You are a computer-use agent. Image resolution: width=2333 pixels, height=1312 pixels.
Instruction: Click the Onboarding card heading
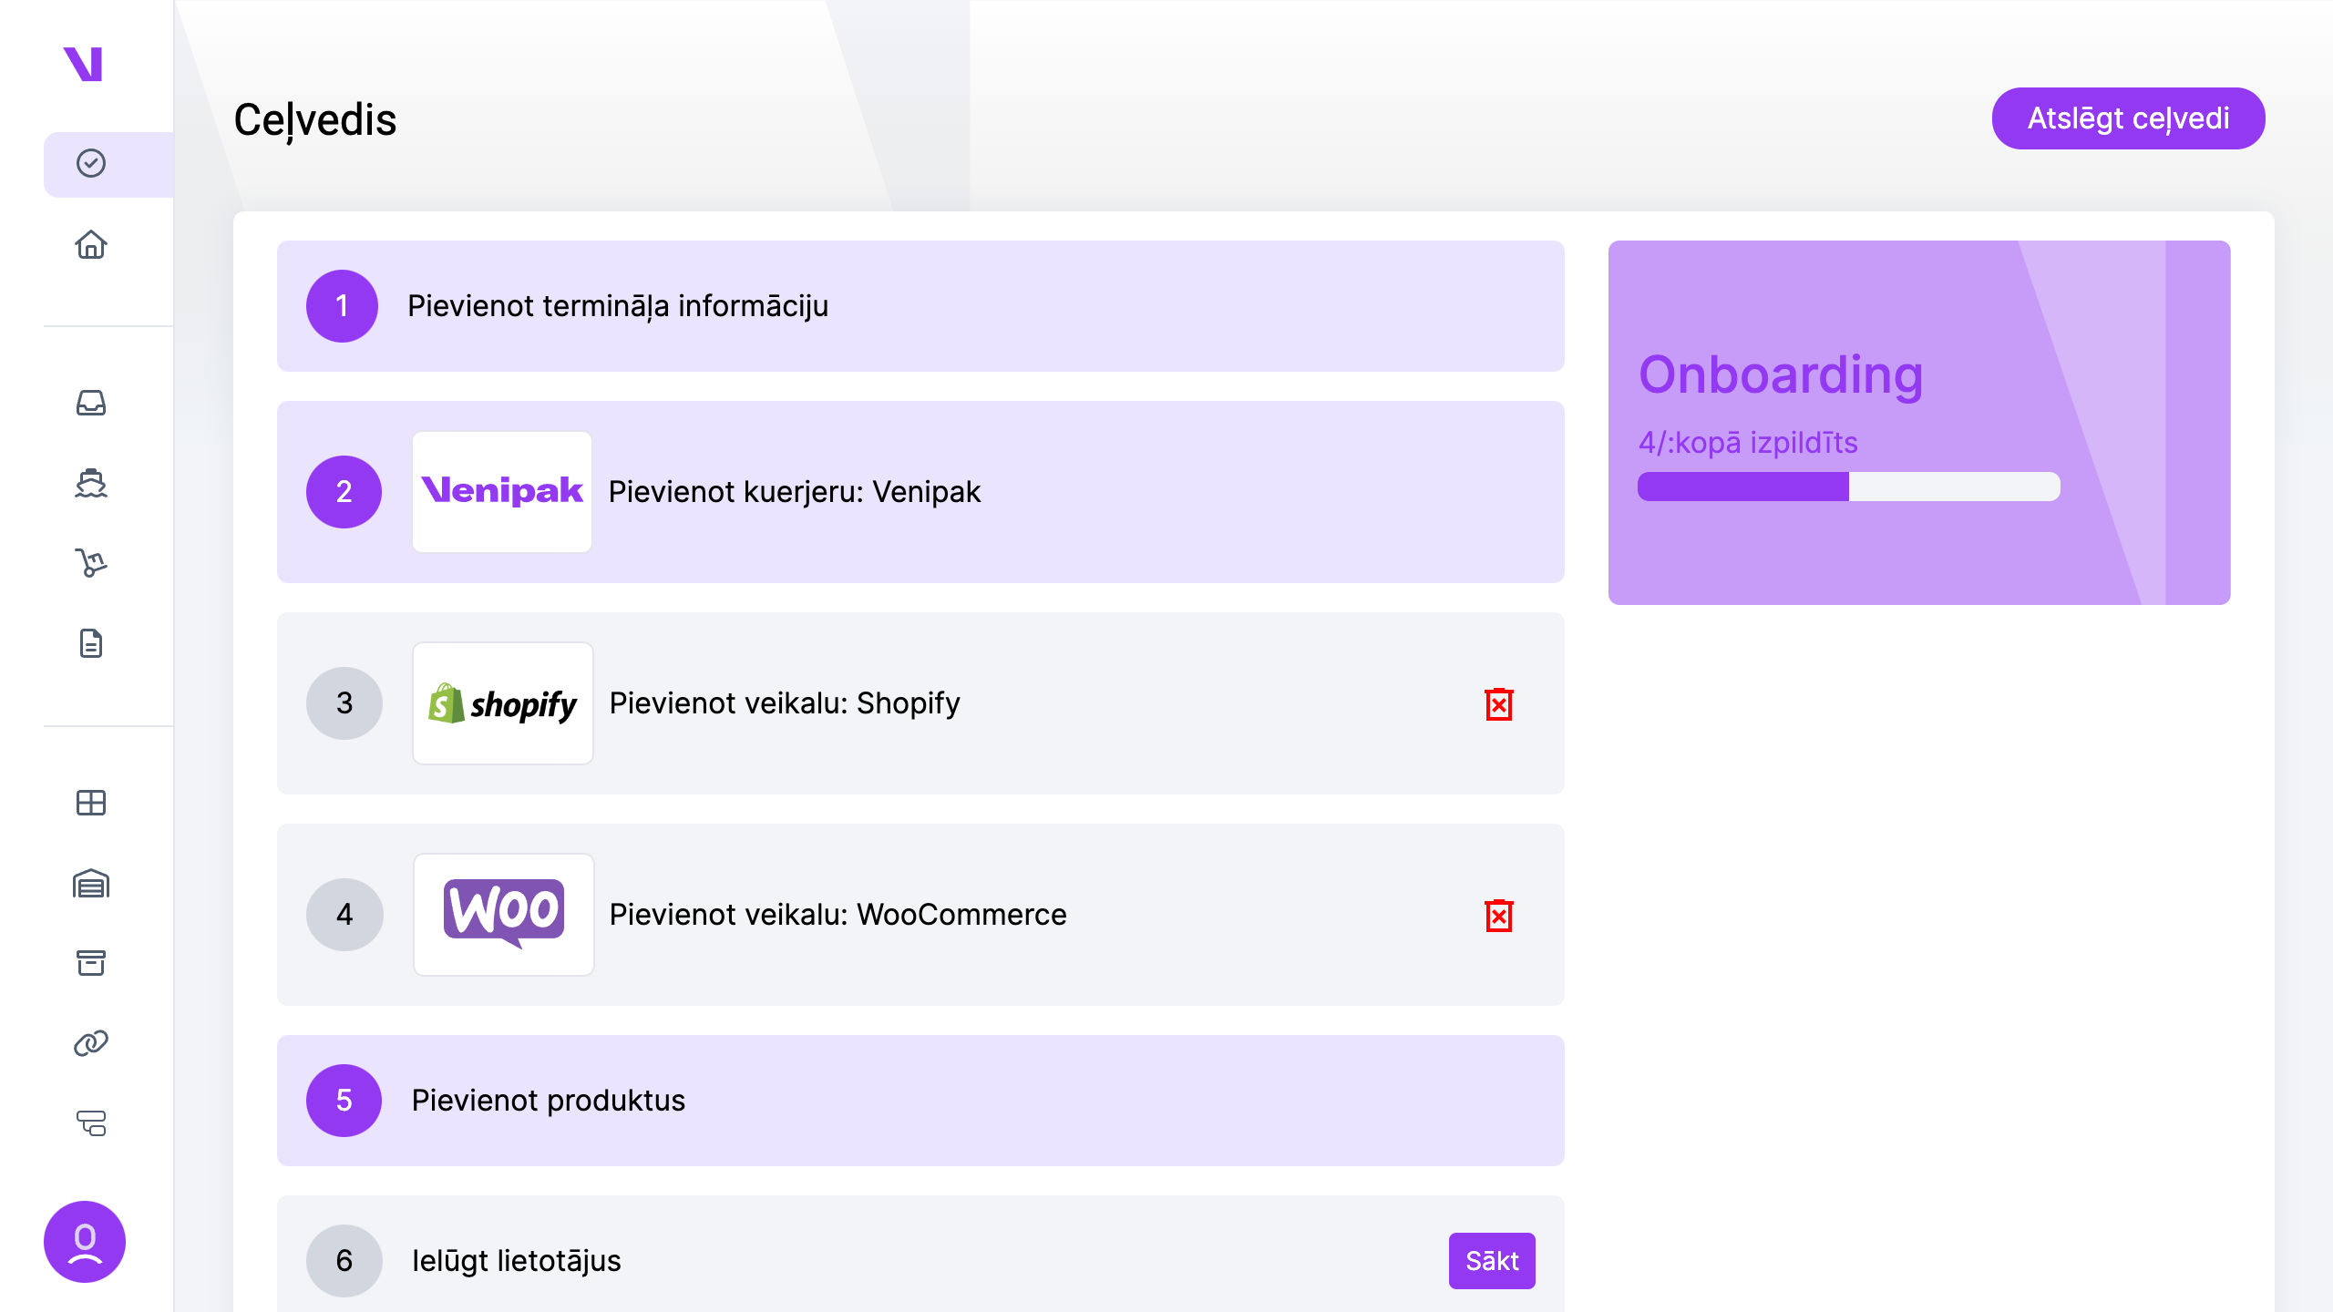point(1781,374)
